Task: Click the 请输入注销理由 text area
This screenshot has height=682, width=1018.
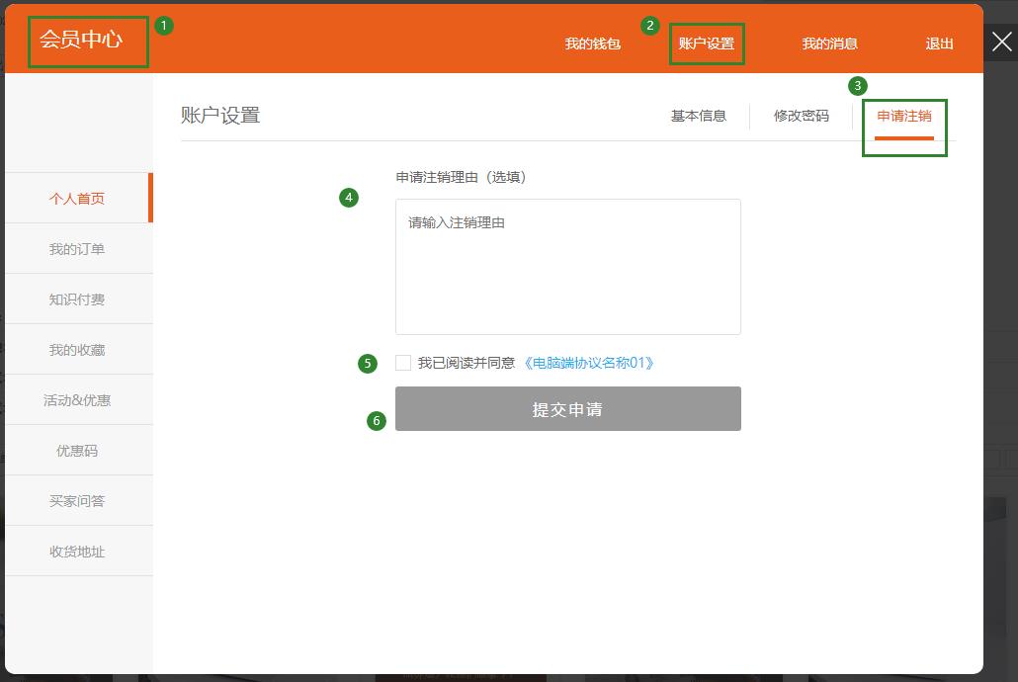Action: pos(567,267)
